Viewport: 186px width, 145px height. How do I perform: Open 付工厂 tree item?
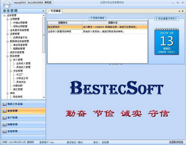coord(20,74)
